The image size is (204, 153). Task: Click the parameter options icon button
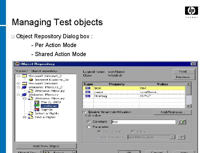click(x=181, y=137)
